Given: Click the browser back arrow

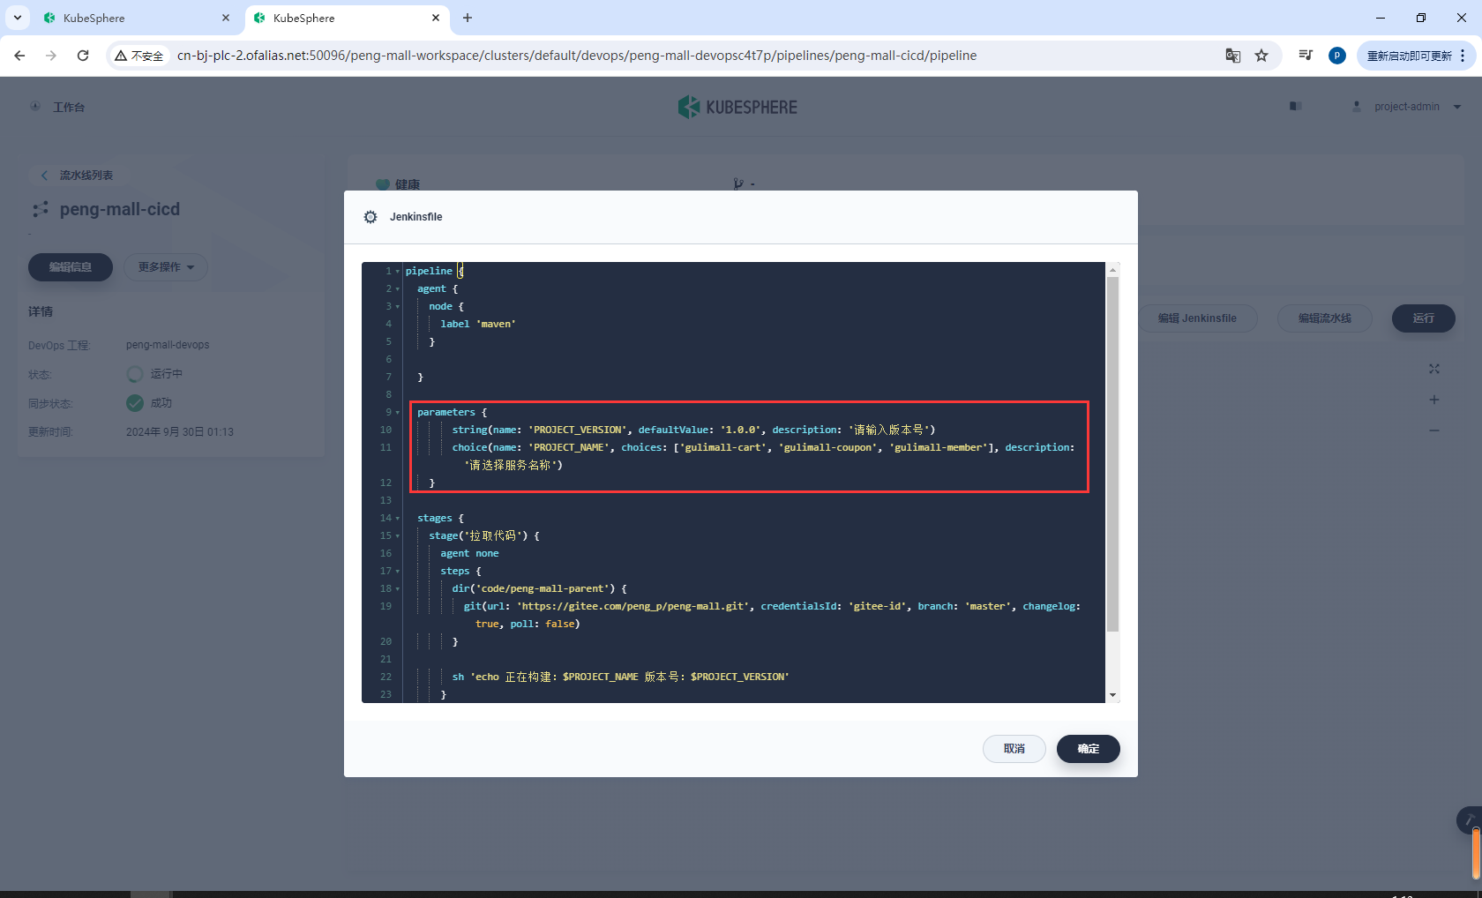Looking at the screenshot, I should coord(19,56).
